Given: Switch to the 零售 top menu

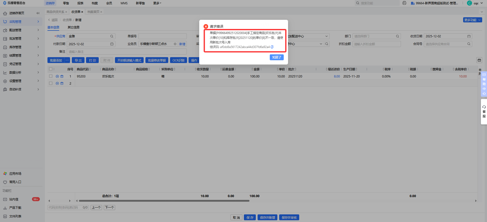Looking at the screenshot, I should (x=66, y=3).
